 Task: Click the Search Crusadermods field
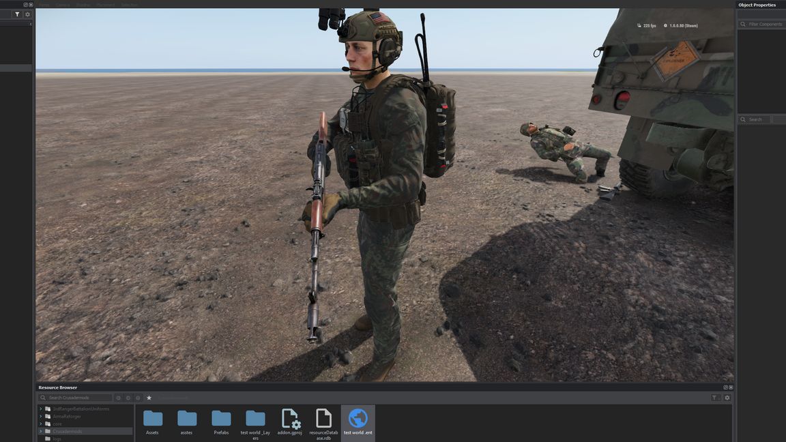[78, 398]
